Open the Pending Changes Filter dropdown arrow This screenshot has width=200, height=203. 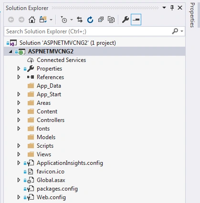[72, 20]
